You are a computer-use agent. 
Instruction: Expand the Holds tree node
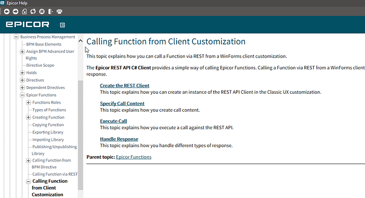tap(22, 73)
